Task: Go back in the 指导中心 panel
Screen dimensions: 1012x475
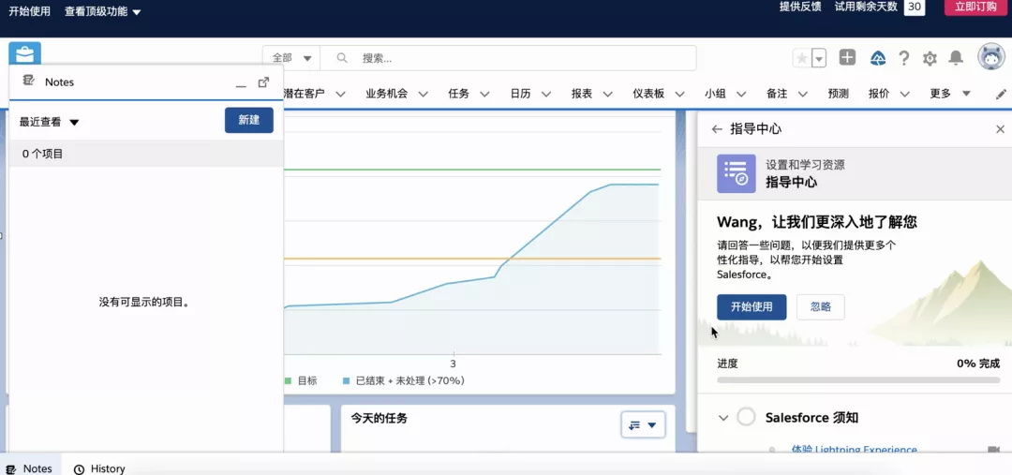Action: point(717,129)
